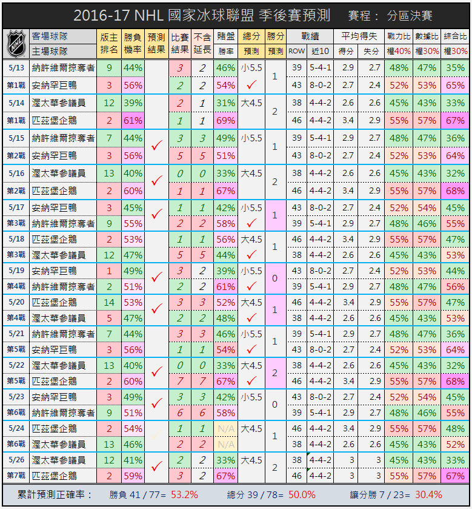Click the 5/21 date cell
Screen dimensions: 472x509
pos(16,334)
